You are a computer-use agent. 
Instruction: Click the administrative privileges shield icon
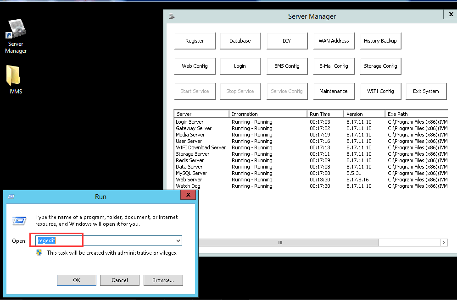coord(39,252)
